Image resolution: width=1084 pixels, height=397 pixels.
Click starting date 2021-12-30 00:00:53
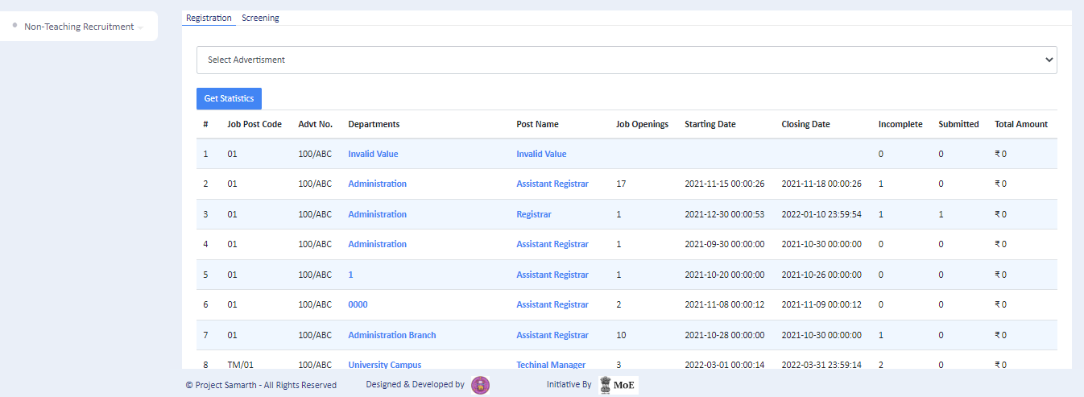coord(725,214)
